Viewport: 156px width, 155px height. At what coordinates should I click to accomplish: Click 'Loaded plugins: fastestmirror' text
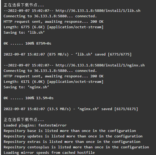(35, 125)
